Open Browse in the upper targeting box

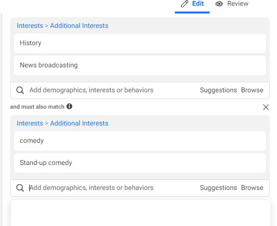pos(252,90)
